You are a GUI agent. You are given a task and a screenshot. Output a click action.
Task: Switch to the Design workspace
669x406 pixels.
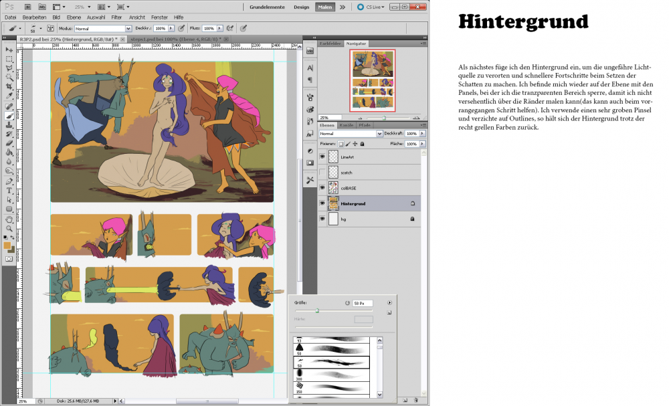[301, 7]
